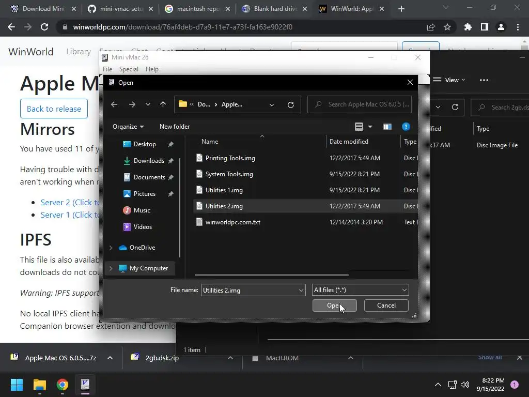
Task: Open the Mini vMac Help menu
Action: [152, 69]
